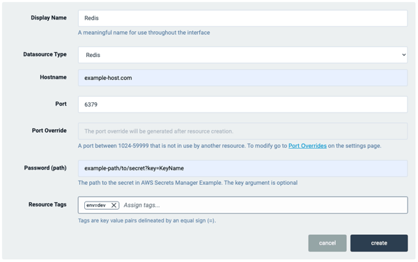Open the Port Overrides link

coord(307,146)
